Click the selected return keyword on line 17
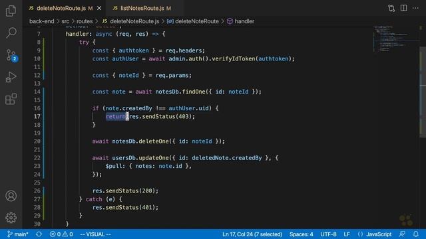The height and width of the screenshot is (239, 426). [115, 117]
